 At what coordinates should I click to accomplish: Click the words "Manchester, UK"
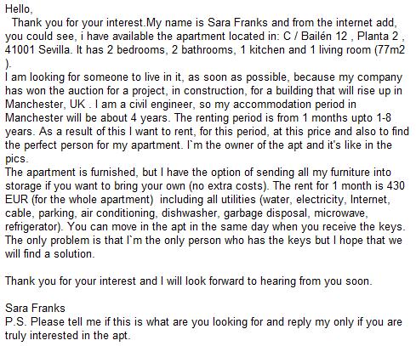(x=45, y=104)
